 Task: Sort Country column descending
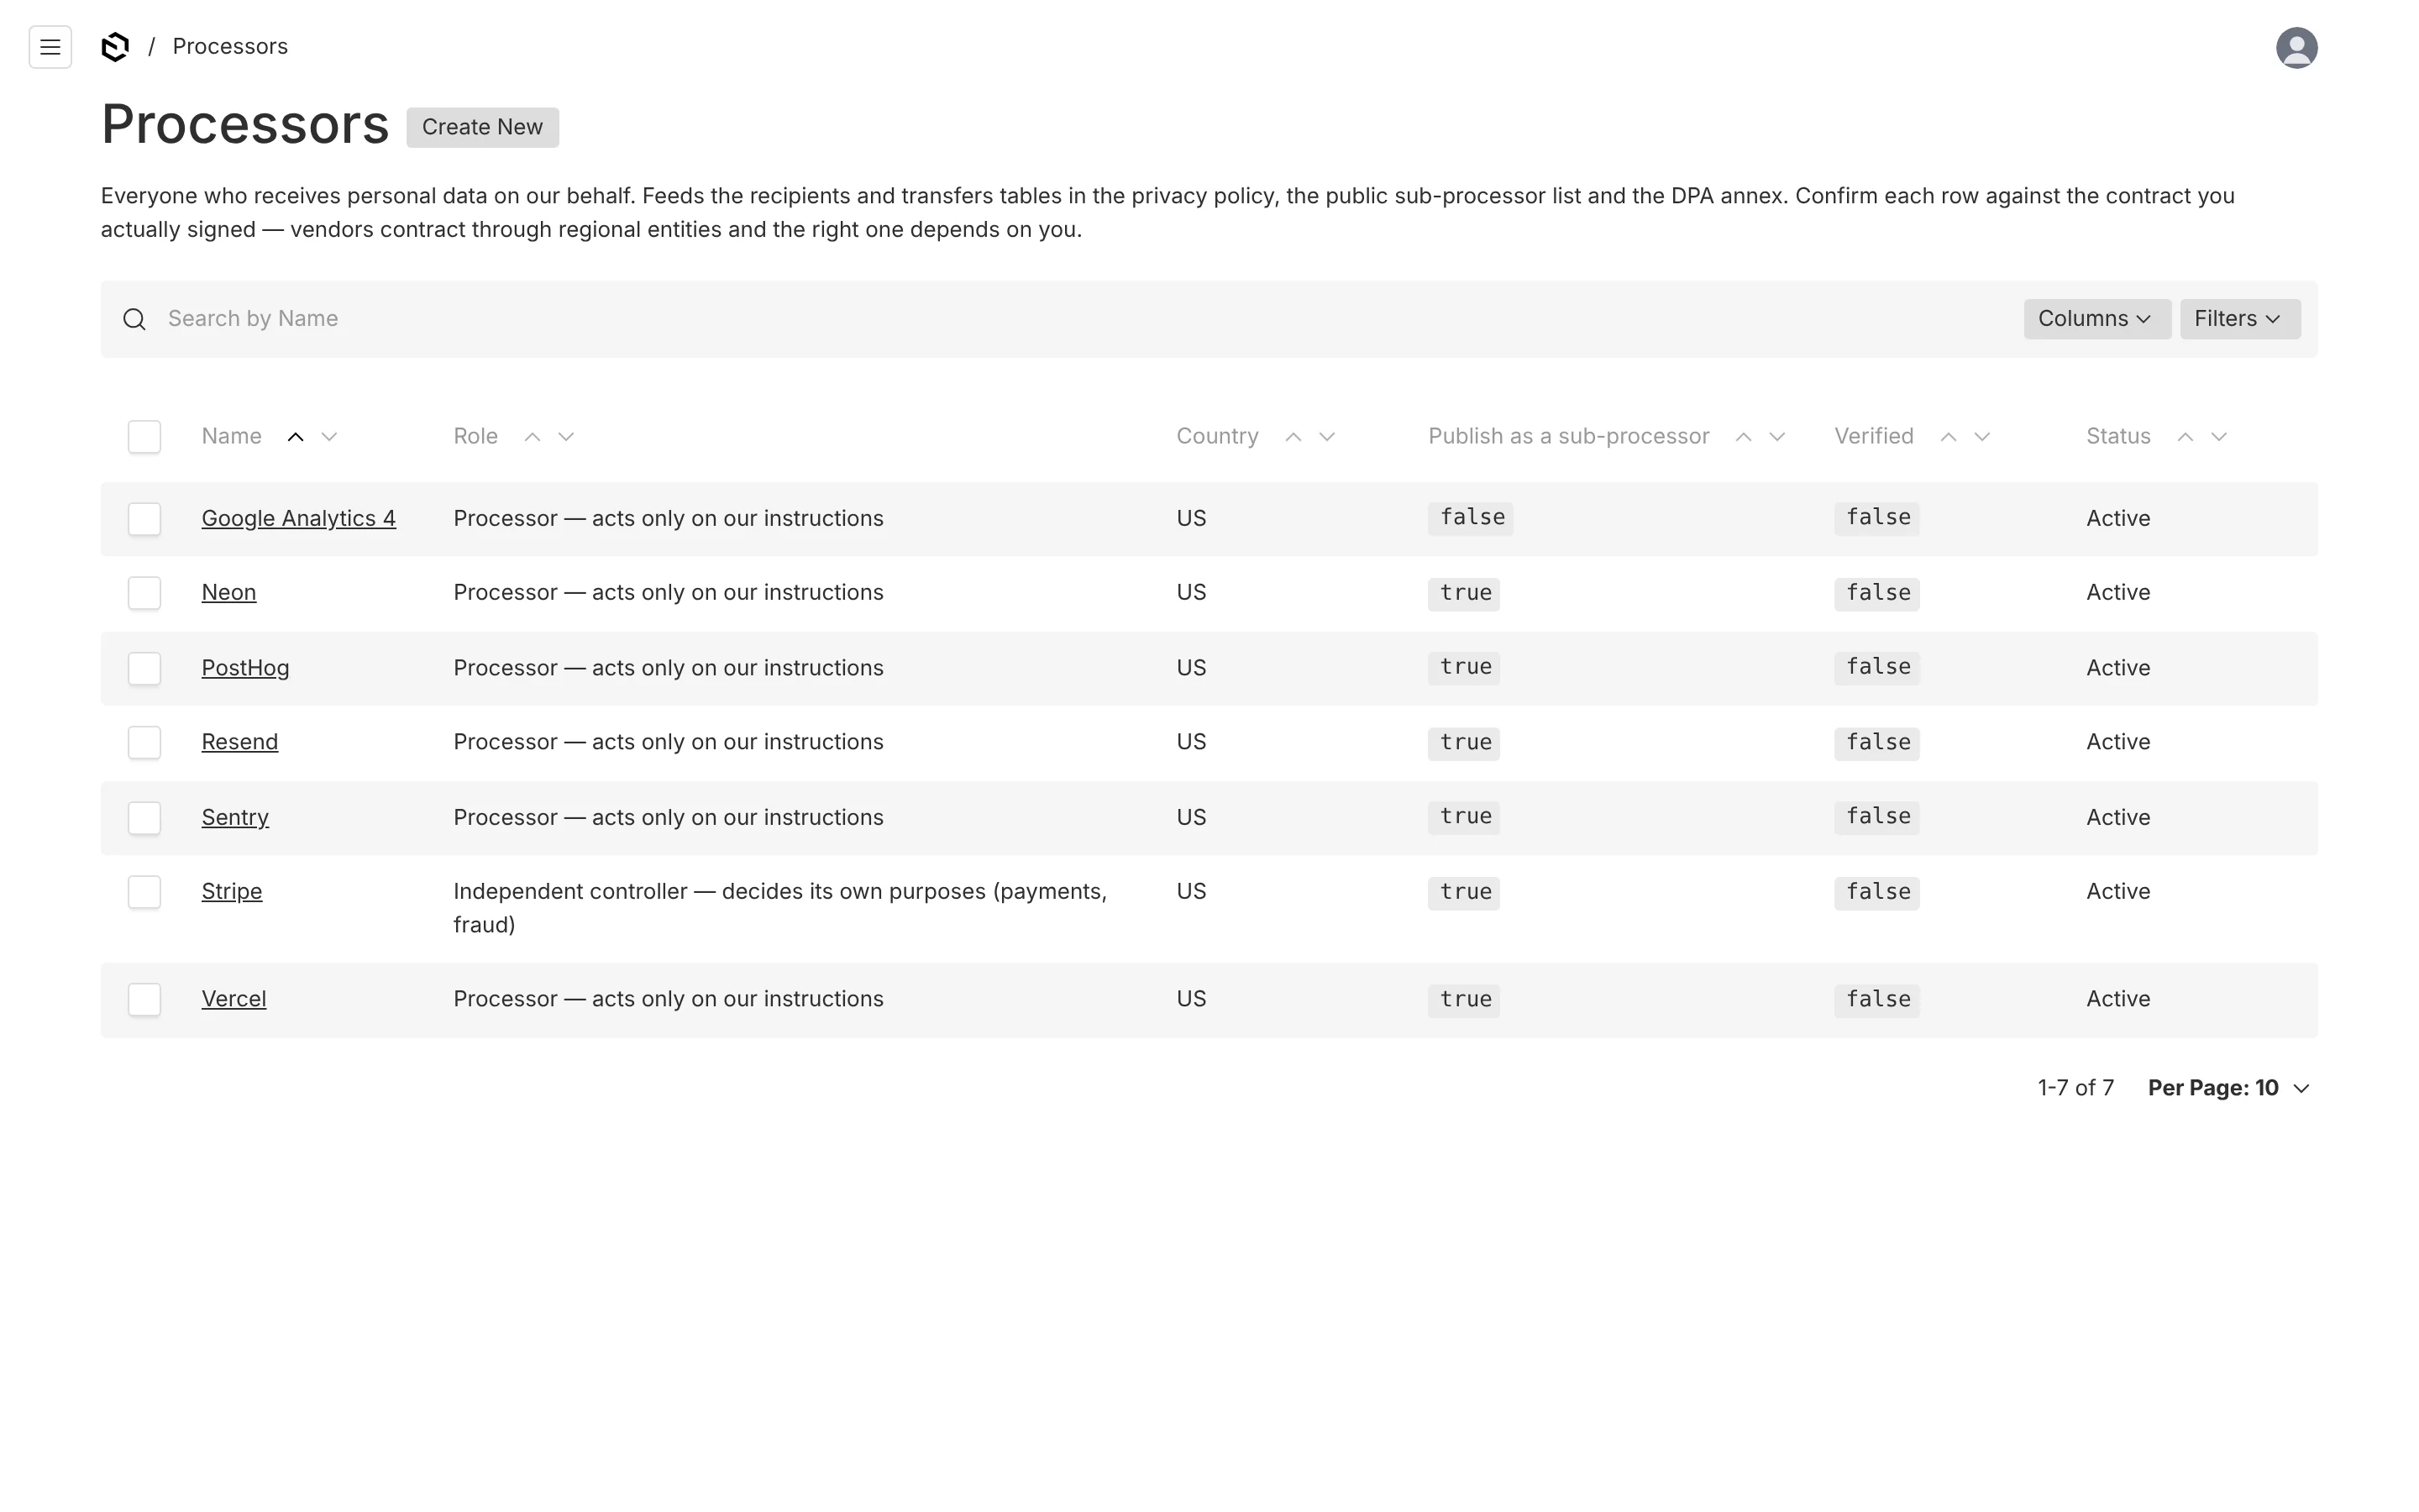(1326, 437)
